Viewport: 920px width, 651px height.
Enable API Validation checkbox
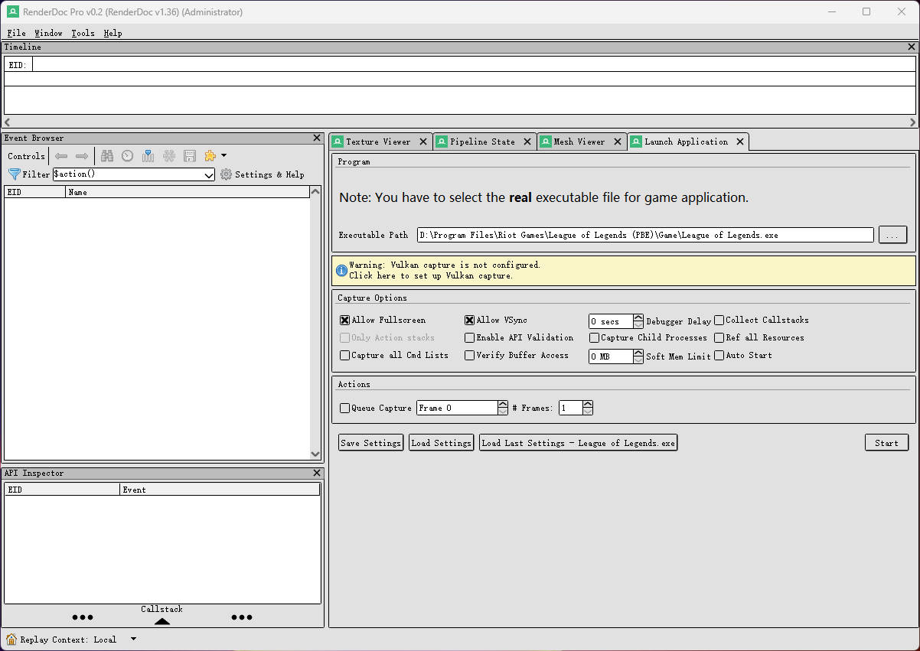470,337
